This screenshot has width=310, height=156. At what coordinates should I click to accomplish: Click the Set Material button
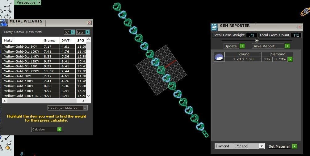click(283, 146)
